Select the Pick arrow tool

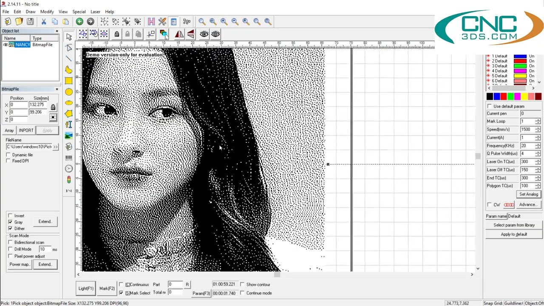coord(69,37)
